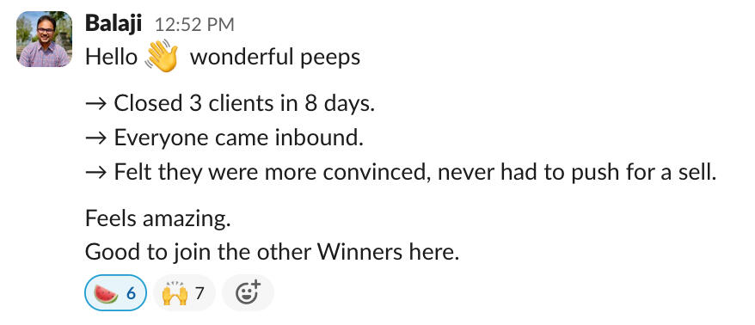The image size is (755, 325).
Task: Open the 12:52 PM message timestamp
Action: [x=194, y=25]
